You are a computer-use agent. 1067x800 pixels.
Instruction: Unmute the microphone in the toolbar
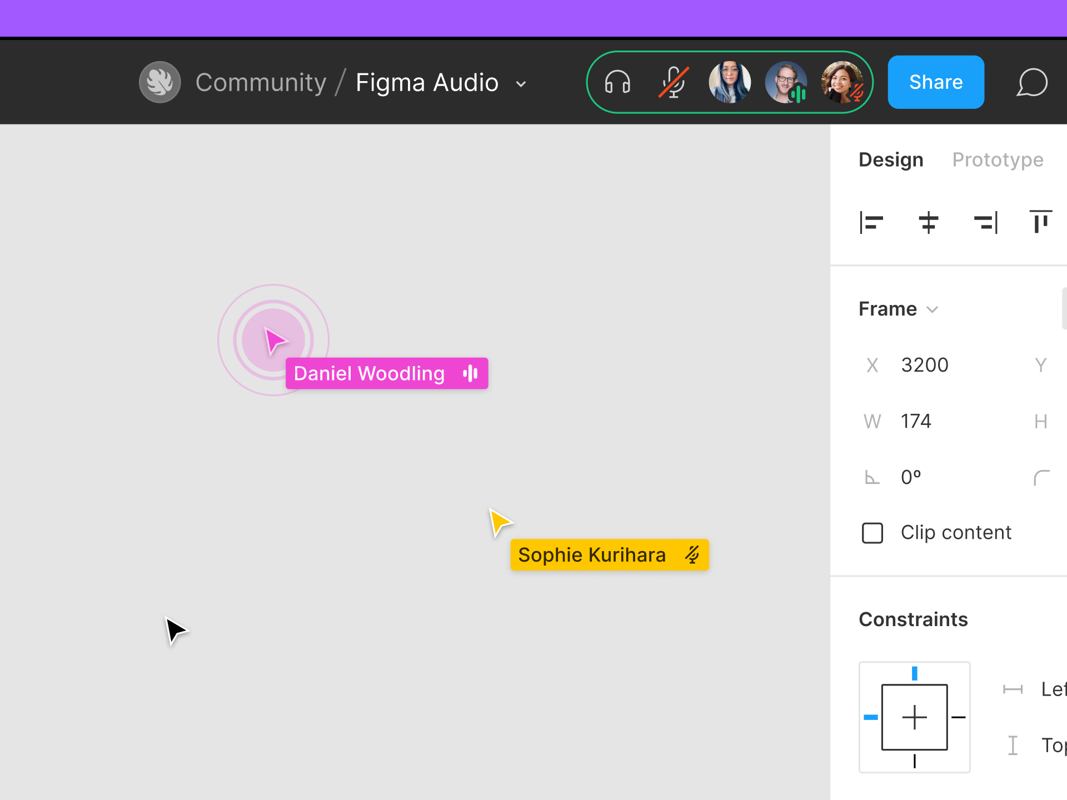[x=674, y=82]
